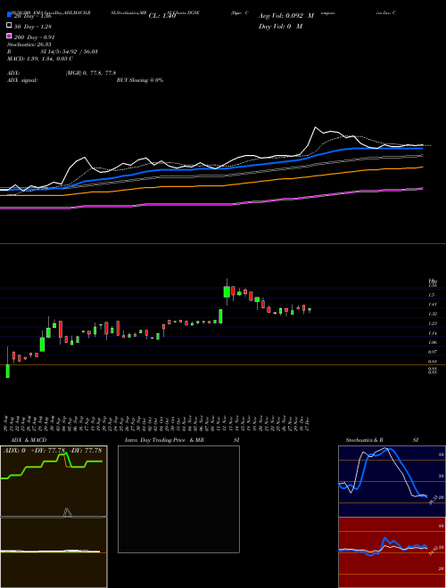
Task: Click the red-background RSI chart panel
Action: (392, 552)
